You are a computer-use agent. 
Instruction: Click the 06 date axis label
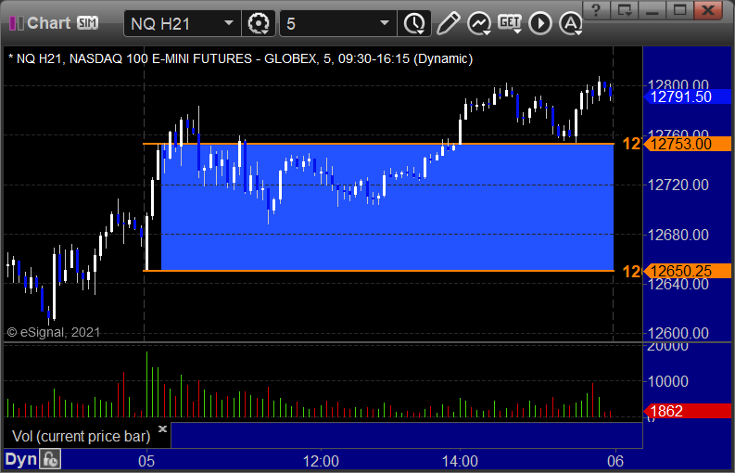coord(615,461)
